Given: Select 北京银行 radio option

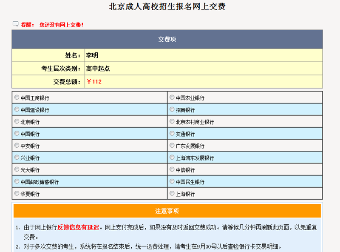Looking at the screenshot, I should 17,121.
